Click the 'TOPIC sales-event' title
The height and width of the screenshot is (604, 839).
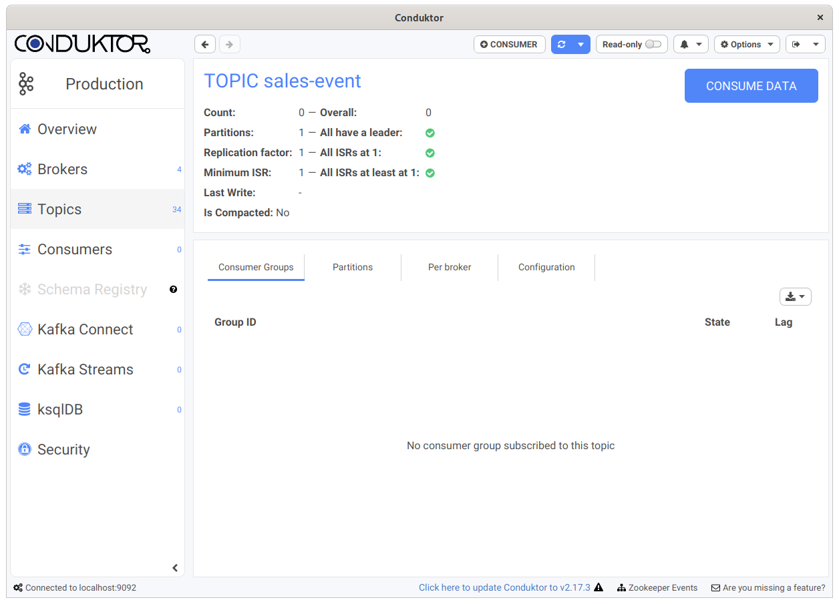coord(283,81)
